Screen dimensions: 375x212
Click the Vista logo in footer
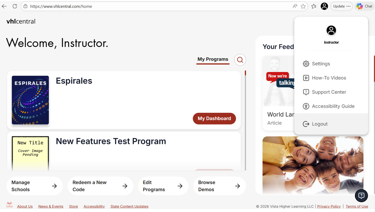tap(9, 205)
